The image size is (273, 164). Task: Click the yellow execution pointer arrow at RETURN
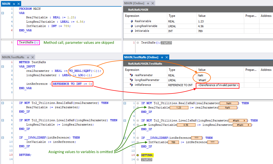tap(138, 155)
